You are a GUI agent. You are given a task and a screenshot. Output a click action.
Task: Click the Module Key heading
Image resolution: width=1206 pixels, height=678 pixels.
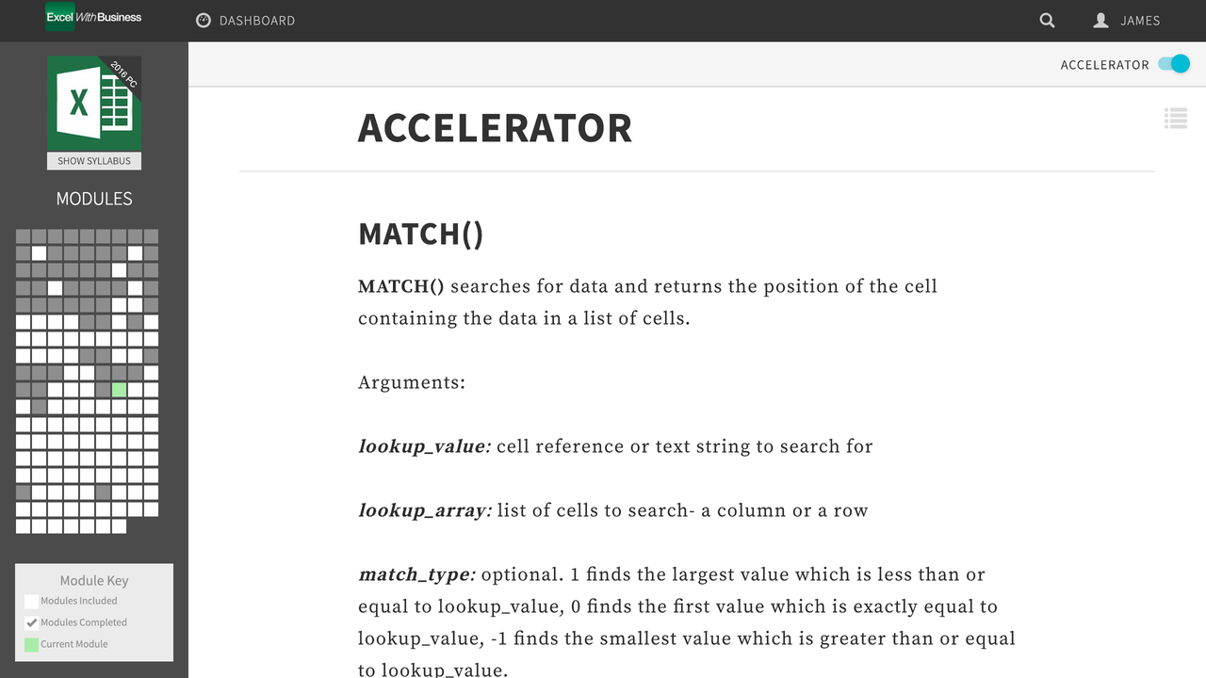pos(94,580)
